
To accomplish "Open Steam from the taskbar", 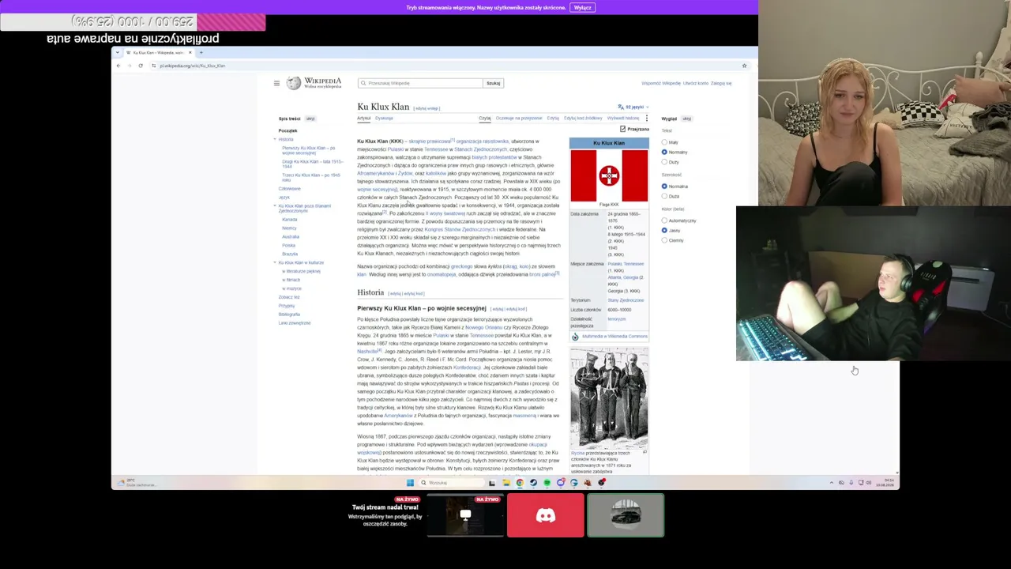I will coord(533,483).
